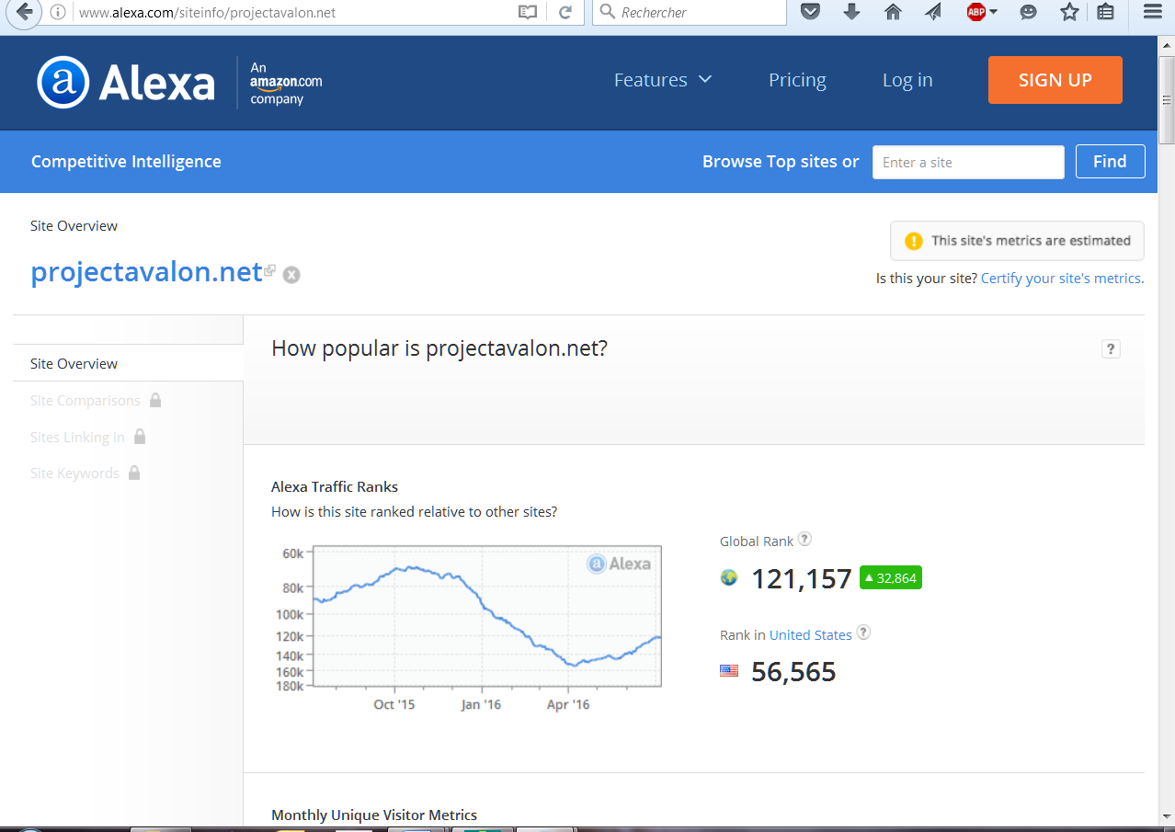The height and width of the screenshot is (832, 1175).
Task: Click the How popular help question mark
Action: pos(1111,348)
